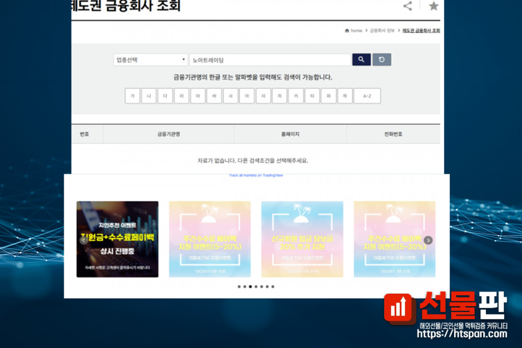Click the search field containing 노아트레이딩
This screenshot has width=522, height=348.
click(x=269, y=60)
